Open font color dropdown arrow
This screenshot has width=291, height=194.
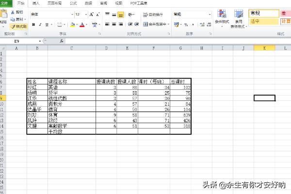[x=86, y=25]
